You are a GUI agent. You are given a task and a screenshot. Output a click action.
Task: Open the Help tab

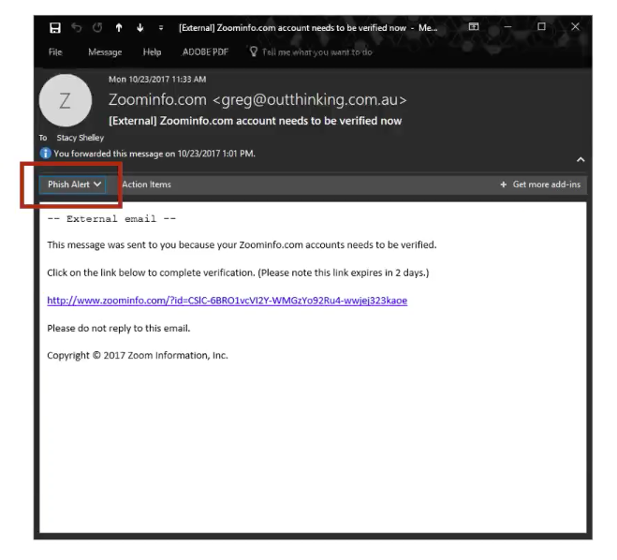click(x=152, y=52)
